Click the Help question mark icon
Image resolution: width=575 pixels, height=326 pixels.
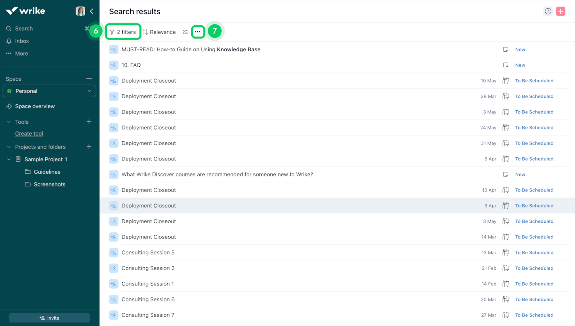[548, 11]
